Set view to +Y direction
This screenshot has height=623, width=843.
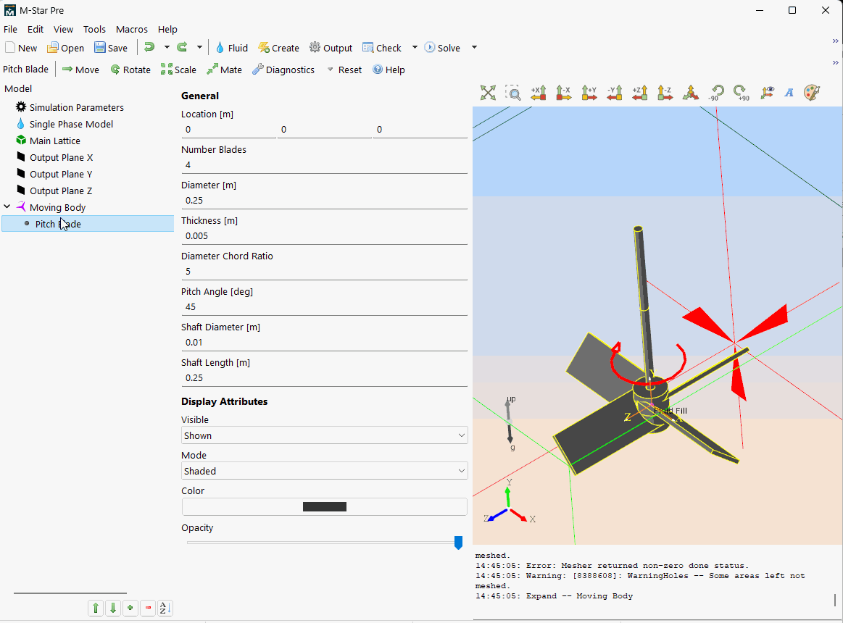coord(589,93)
